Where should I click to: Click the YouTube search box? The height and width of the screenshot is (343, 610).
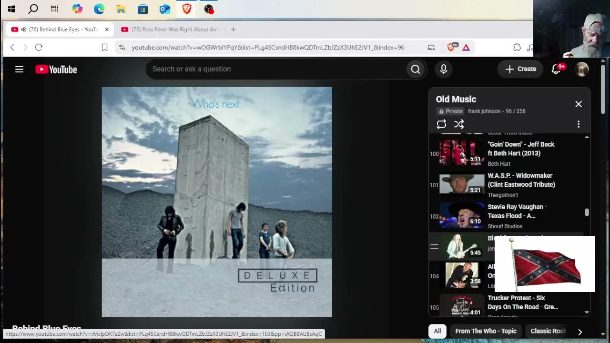275,69
